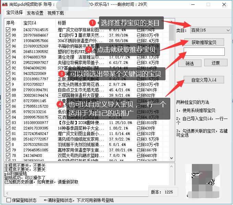Uncheck the checkbox for row 9
The image size is (233, 205).
coord(8,84)
